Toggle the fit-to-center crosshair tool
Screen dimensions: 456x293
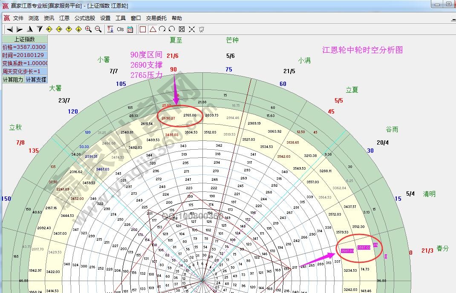point(191,29)
